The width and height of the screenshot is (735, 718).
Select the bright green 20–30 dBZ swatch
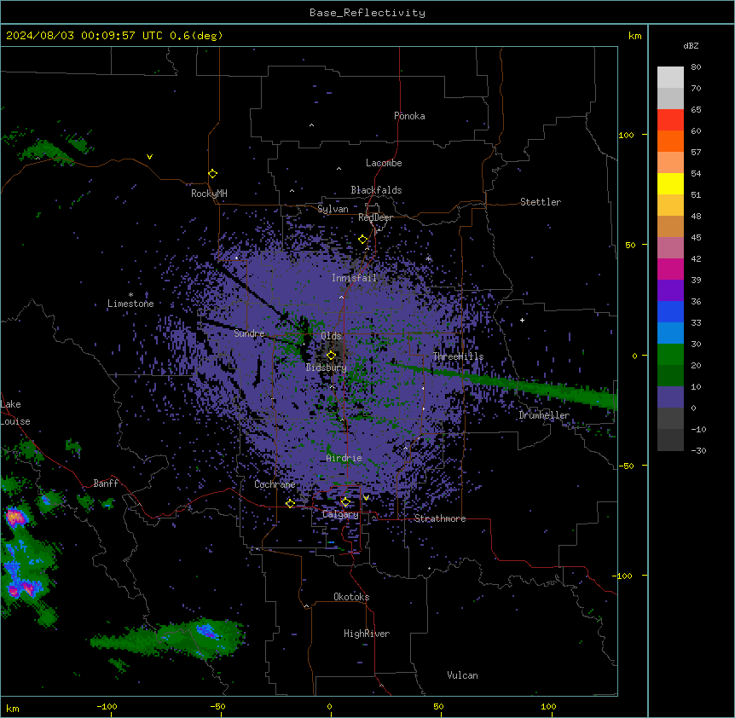pyautogui.click(x=670, y=355)
